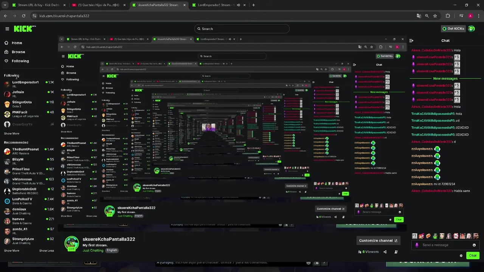
Task: Reload the page
Action: 23,16
